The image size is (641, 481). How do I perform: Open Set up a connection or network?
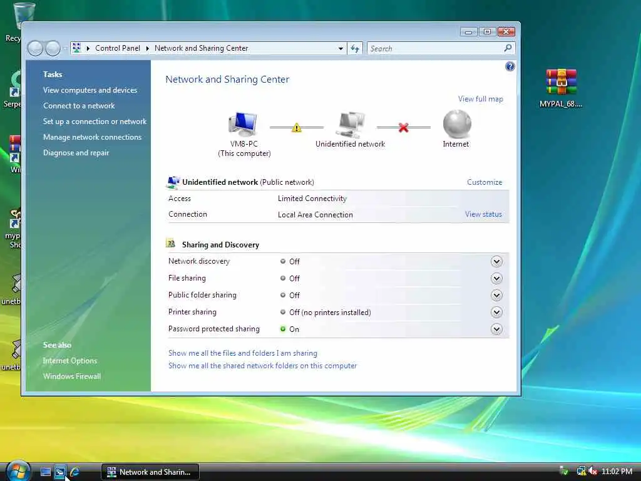coord(95,121)
